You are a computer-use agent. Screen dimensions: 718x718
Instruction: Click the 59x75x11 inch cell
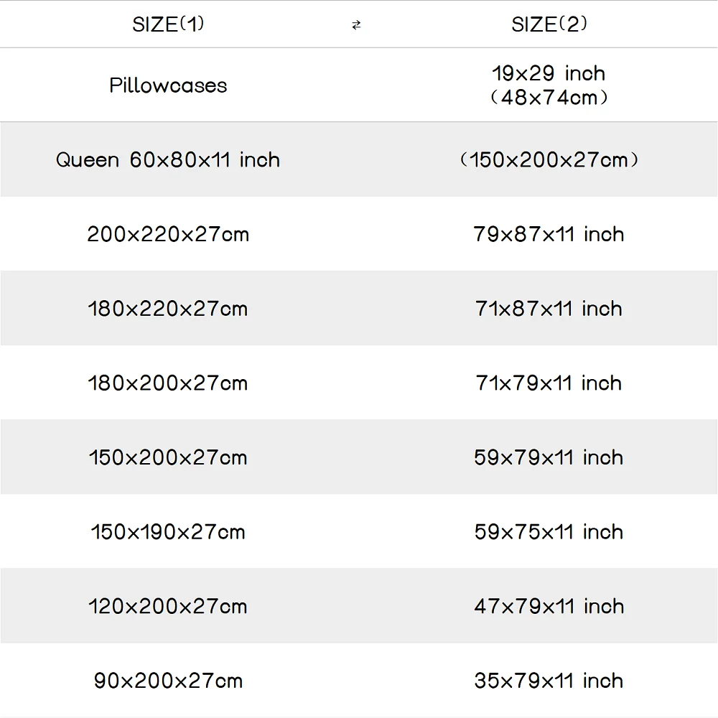549,532
